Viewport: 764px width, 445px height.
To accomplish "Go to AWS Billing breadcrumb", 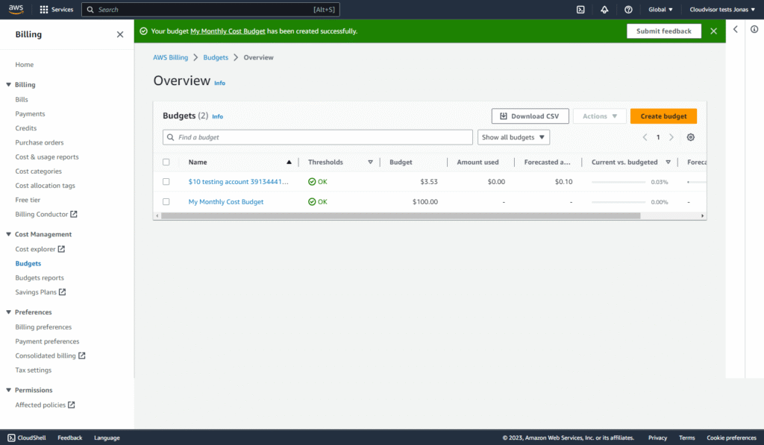I will (x=171, y=57).
